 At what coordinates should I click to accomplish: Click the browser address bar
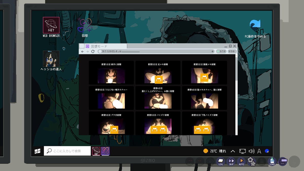pyautogui.click(x=156, y=51)
